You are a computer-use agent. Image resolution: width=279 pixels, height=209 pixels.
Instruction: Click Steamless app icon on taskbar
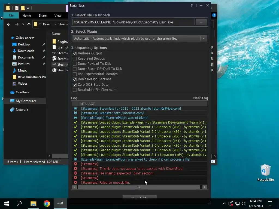pos(60,204)
